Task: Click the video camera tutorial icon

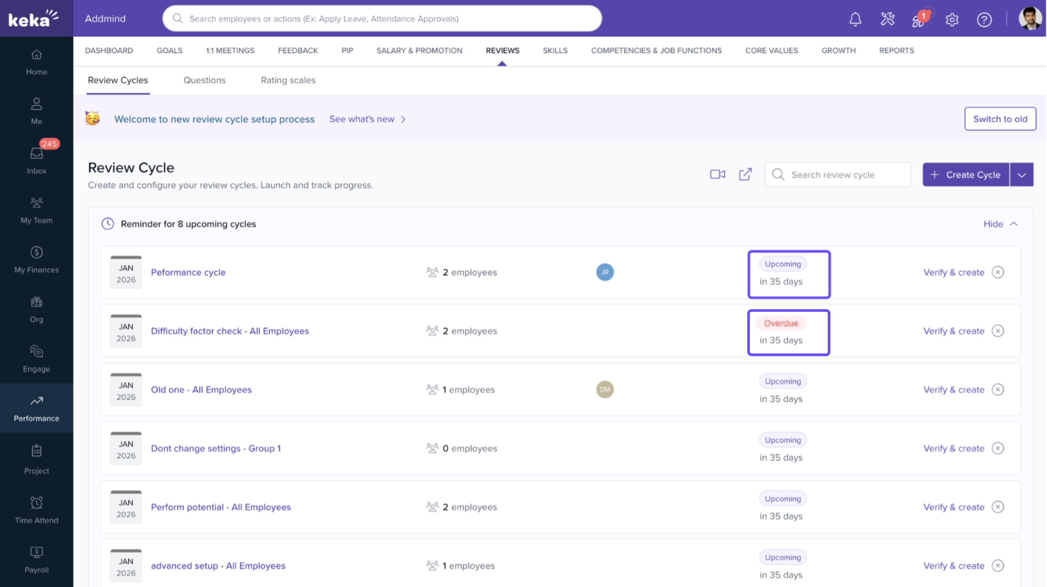Action: pos(717,174)
